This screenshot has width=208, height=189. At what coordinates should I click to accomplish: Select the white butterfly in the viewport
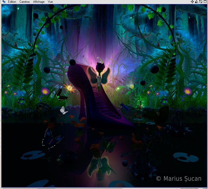(64, 110)
